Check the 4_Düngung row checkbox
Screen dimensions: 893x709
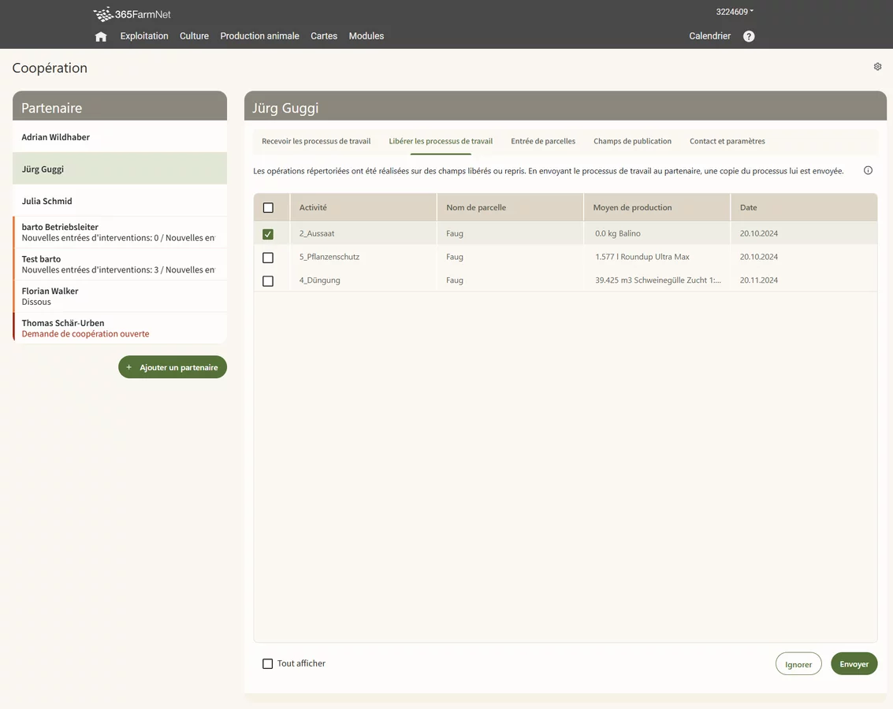pyautogui.click(x=268, y=281)
